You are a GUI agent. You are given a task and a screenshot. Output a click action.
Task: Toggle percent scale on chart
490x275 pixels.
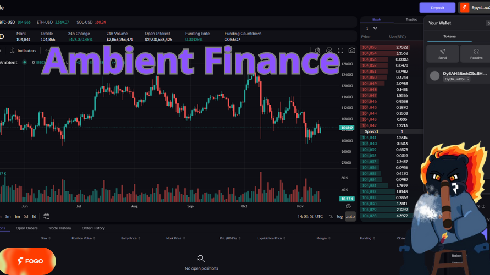click(x=331, y=216)
